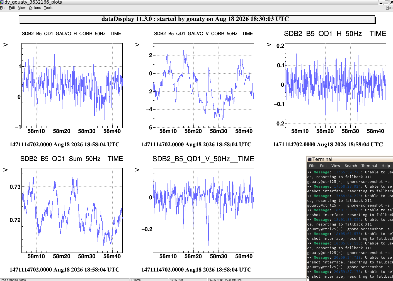Open the Terminal's View menu
Image resolution: width=393 pixels, height=281 pixels.
pos(336,166)
